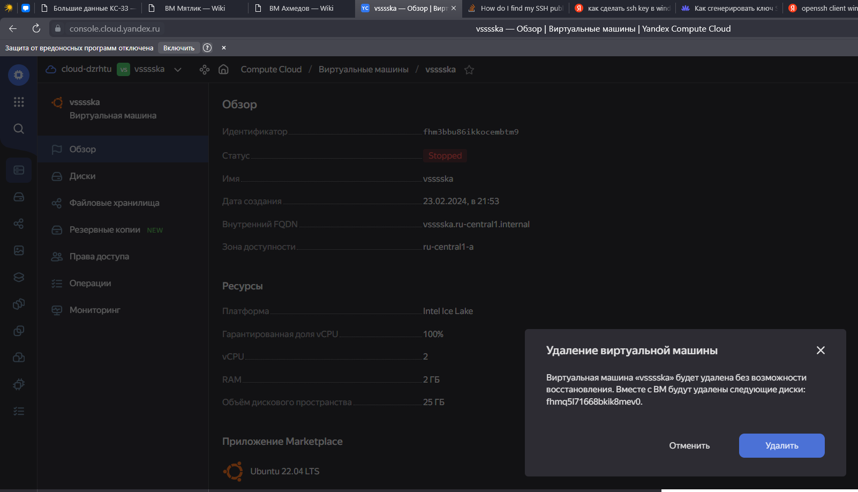858x492 pixels.
Task: Open Операции menu item
Action: pos(123,283)
